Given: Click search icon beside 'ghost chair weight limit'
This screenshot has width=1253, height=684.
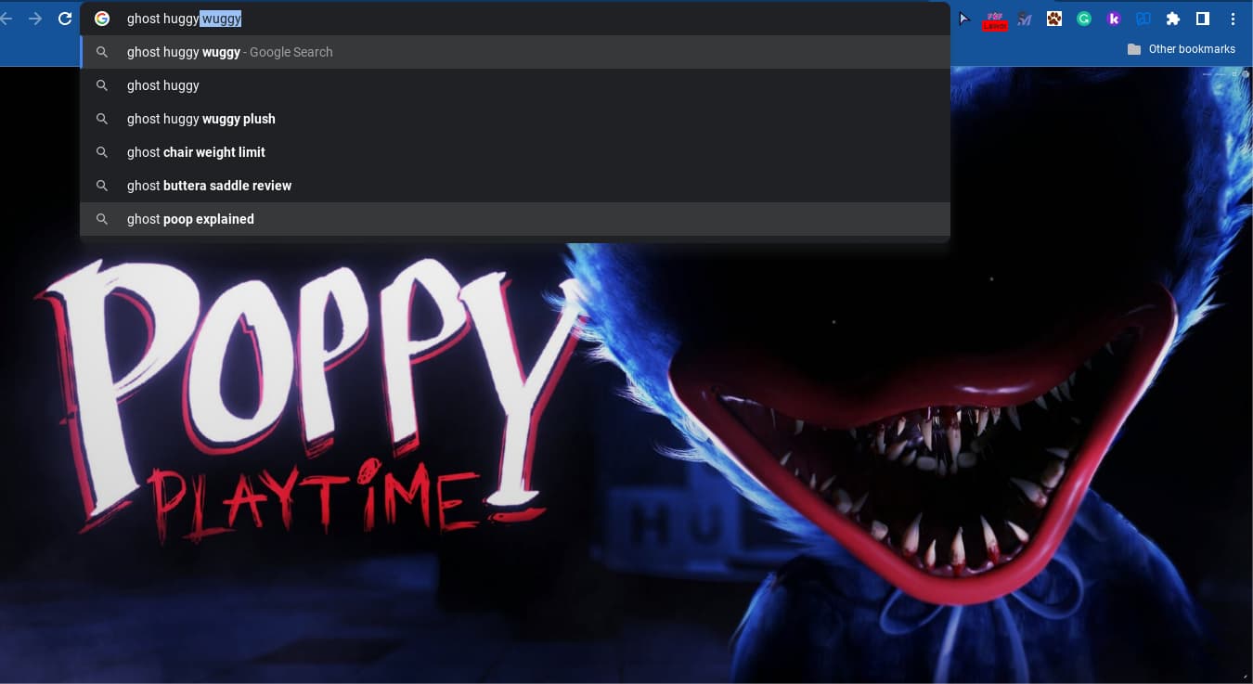Looking at the screenshot, I should pos(102,152).
